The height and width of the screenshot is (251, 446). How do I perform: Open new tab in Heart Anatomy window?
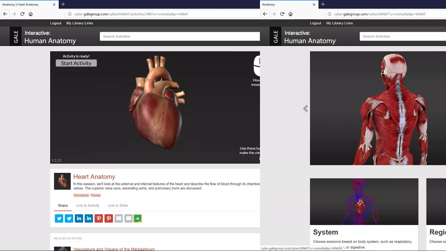point(63,4)
